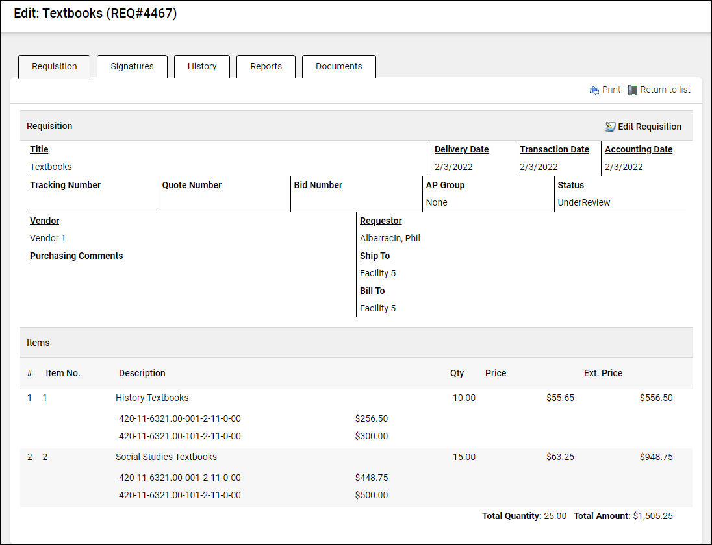Click the Return to list link
Image resolution: width=712 pixels, height=545 pixels.
tap(665, 90)
